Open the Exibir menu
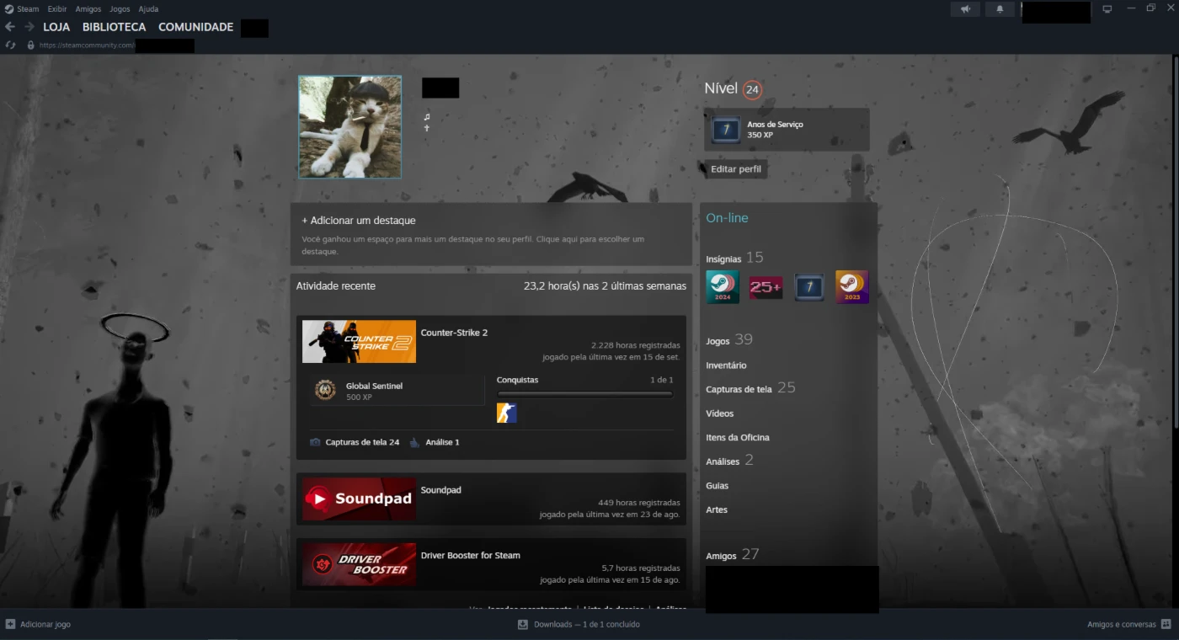Image resolution: width=1179 pixels, height=640 pixels. [x=57, y=8]
